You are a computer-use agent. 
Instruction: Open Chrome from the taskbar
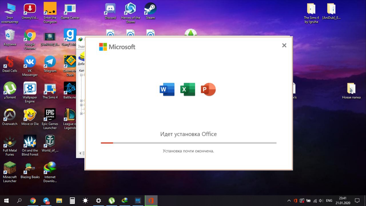pos(33,201)
